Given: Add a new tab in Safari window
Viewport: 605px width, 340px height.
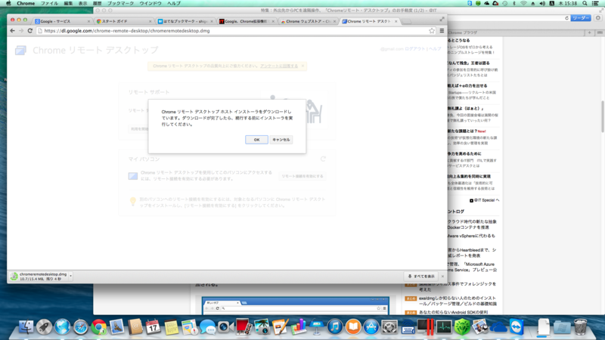Looking at the screenshot, I should pyautogui.click(x=589, y=32).
